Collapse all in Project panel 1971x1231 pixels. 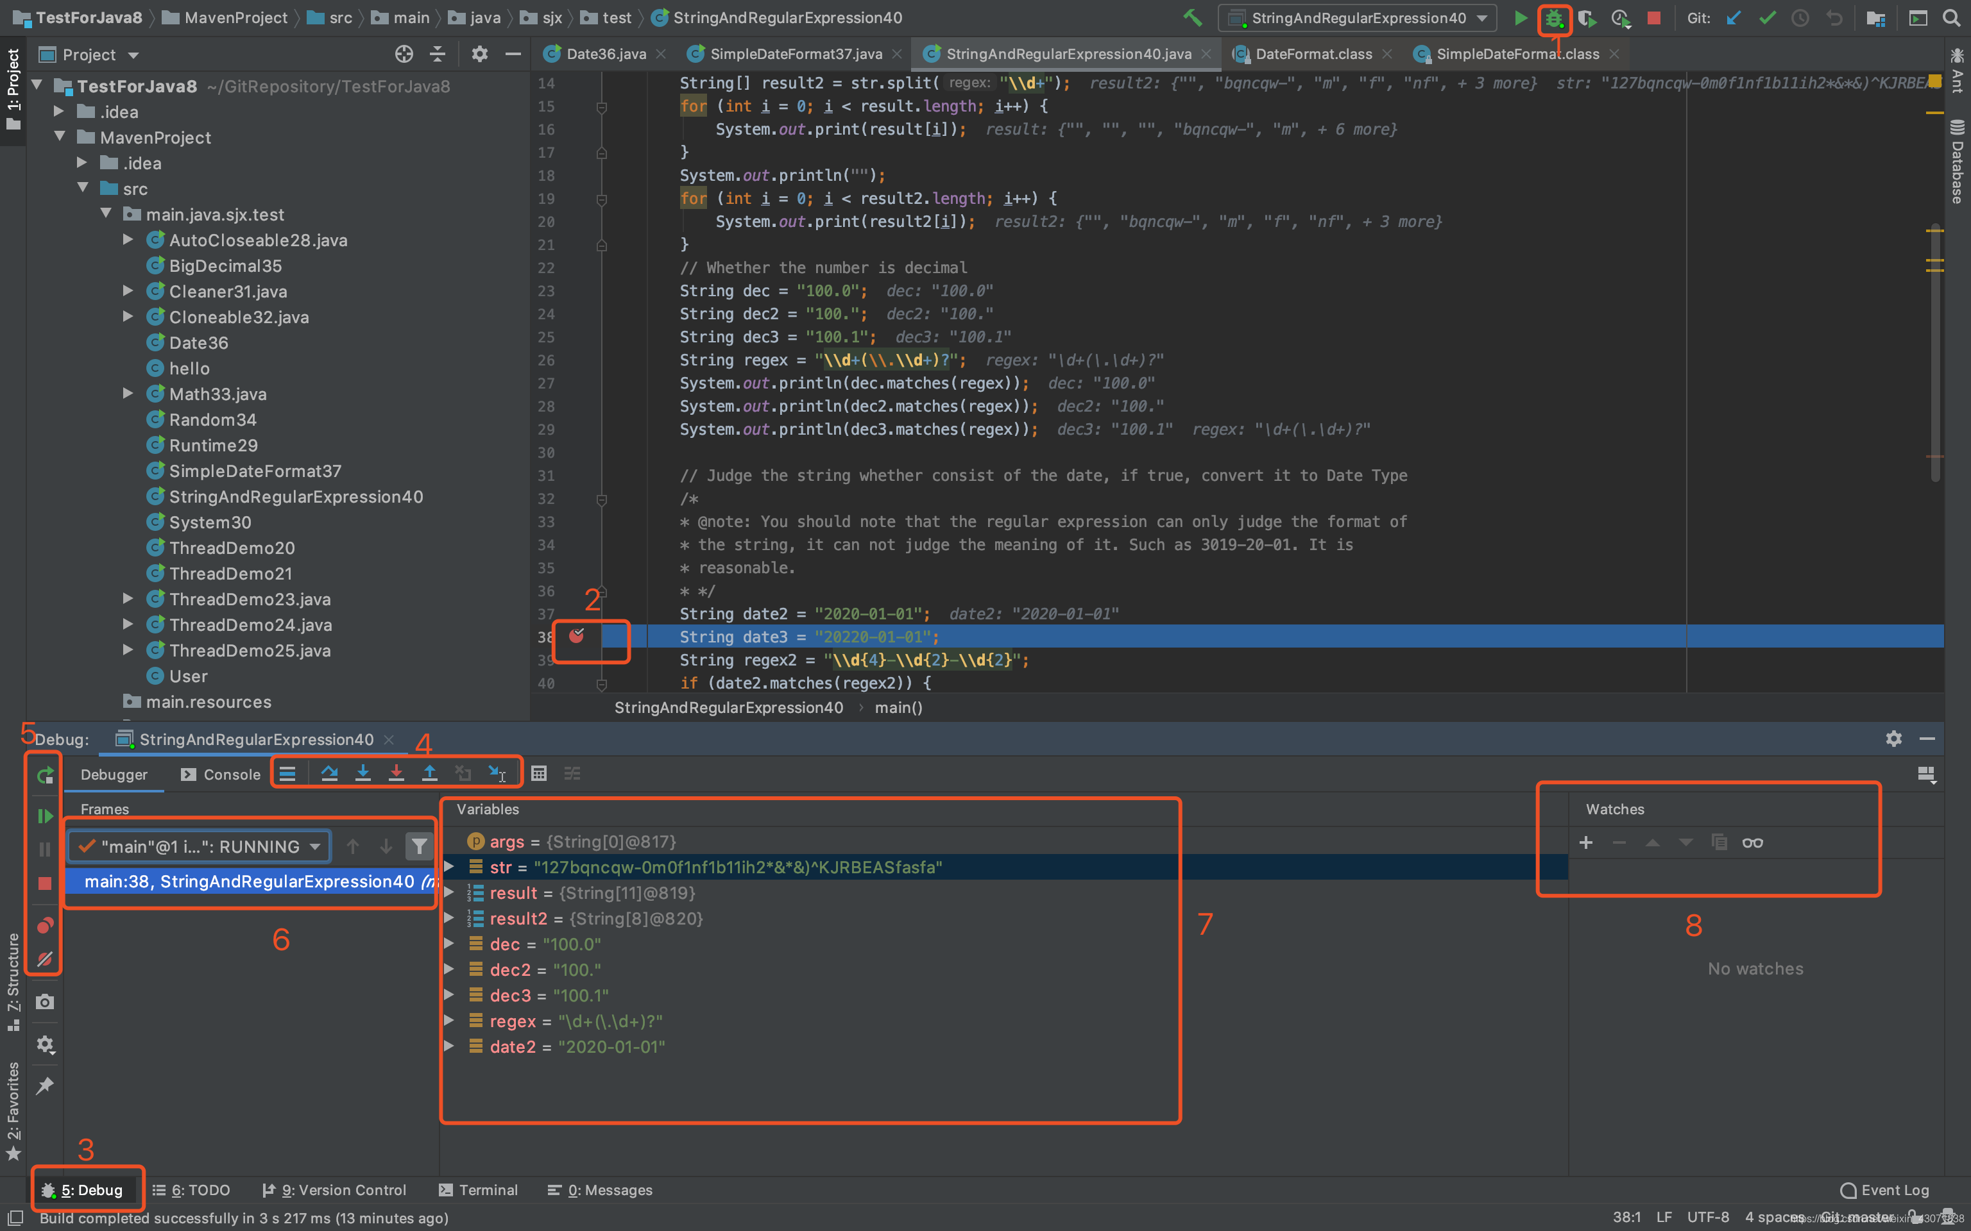[x=438, y=54]
